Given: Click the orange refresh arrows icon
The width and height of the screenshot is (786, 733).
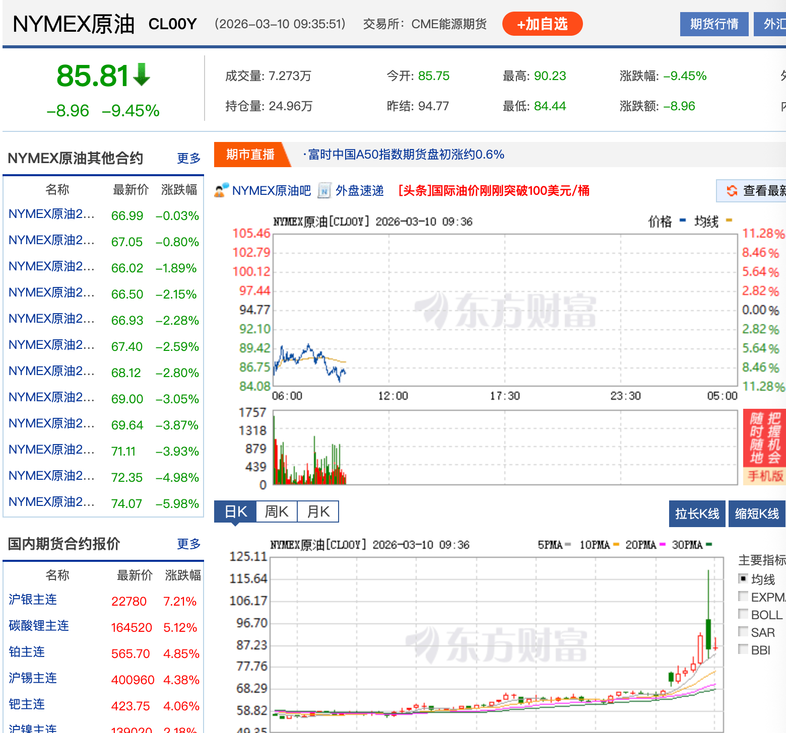Looking at the screenshot, I should coord(732,191).
